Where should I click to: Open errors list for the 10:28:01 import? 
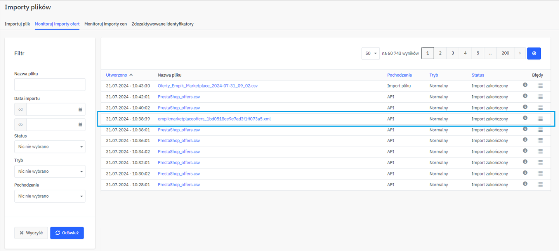pyautogui.click(x=540, y=184)
